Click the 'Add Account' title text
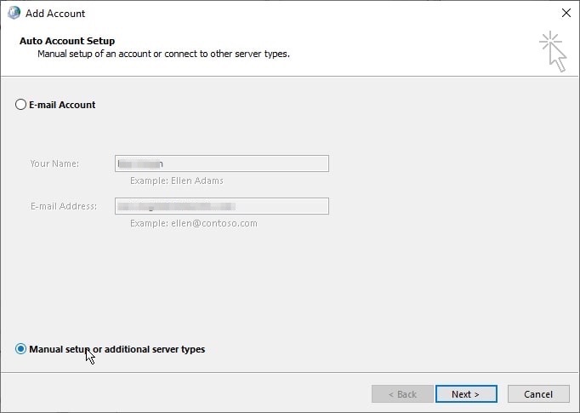The width and height of the screenshot is (580, 413). tap(55, 14)
